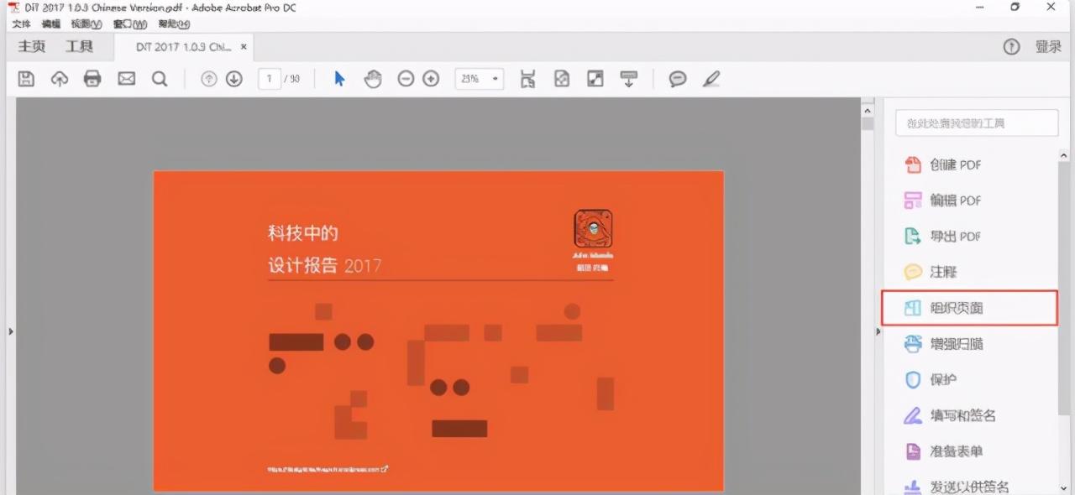The width and height of the screenshot is (1075, 495).
Task: Go to next page arrow
Action: (234, 79)
